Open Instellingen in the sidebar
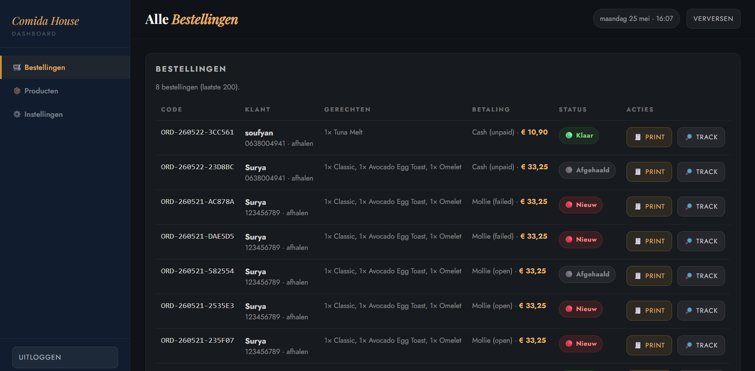The image size is (755, 371). [x=65, y=115]
